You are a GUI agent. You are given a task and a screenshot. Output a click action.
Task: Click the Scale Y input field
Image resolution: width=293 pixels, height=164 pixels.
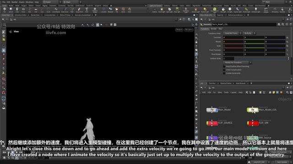(x=254, y=46)
